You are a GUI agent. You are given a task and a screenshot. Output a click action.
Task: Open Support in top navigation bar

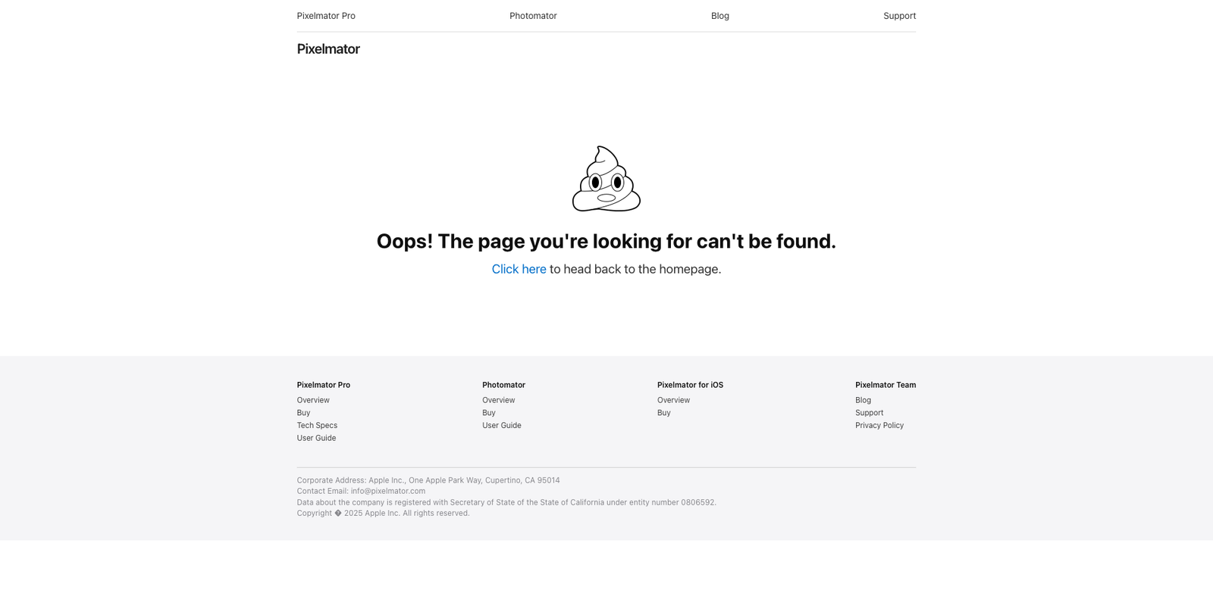tap(899, 16)
